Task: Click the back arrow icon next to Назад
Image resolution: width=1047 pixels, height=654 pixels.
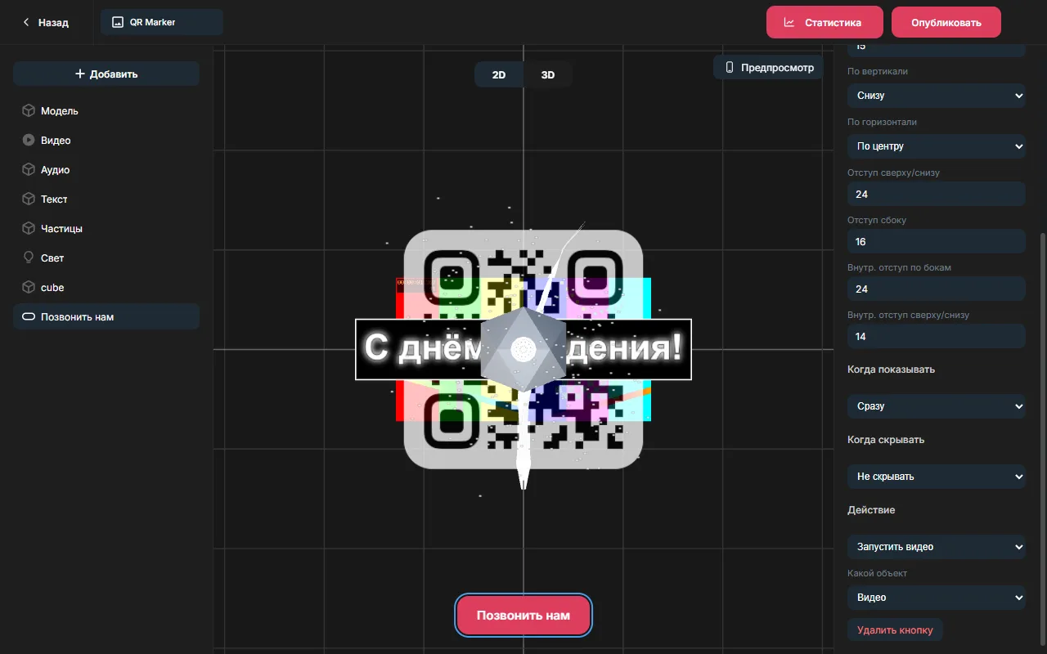Action: [x=26, y=23]
